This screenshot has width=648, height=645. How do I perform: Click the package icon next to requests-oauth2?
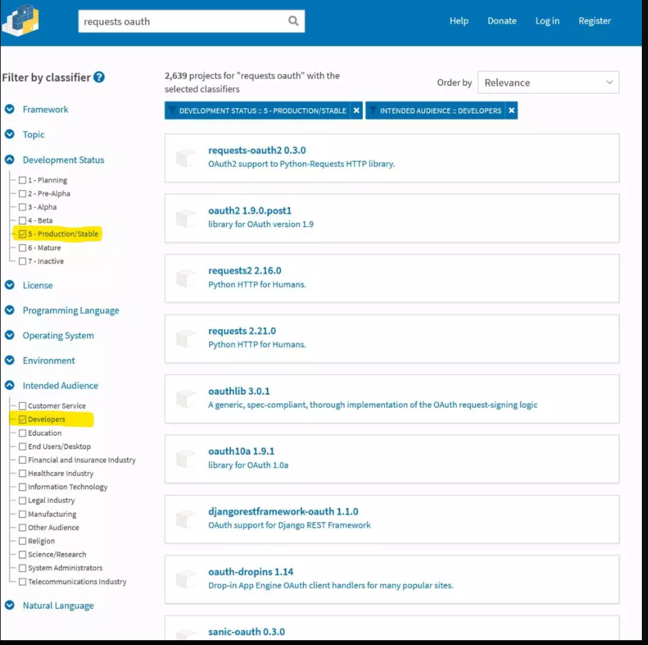pyautogui.click(x=186, y=158)
